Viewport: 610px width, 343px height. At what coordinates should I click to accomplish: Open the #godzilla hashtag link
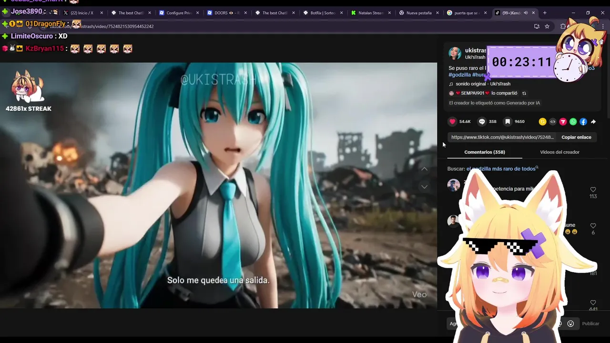[459, 75]
